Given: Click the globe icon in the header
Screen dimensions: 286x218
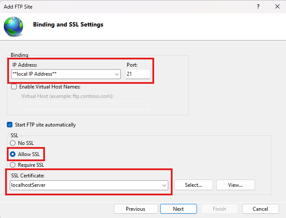Looking at the screenshot, I should [x=14, y=26].
